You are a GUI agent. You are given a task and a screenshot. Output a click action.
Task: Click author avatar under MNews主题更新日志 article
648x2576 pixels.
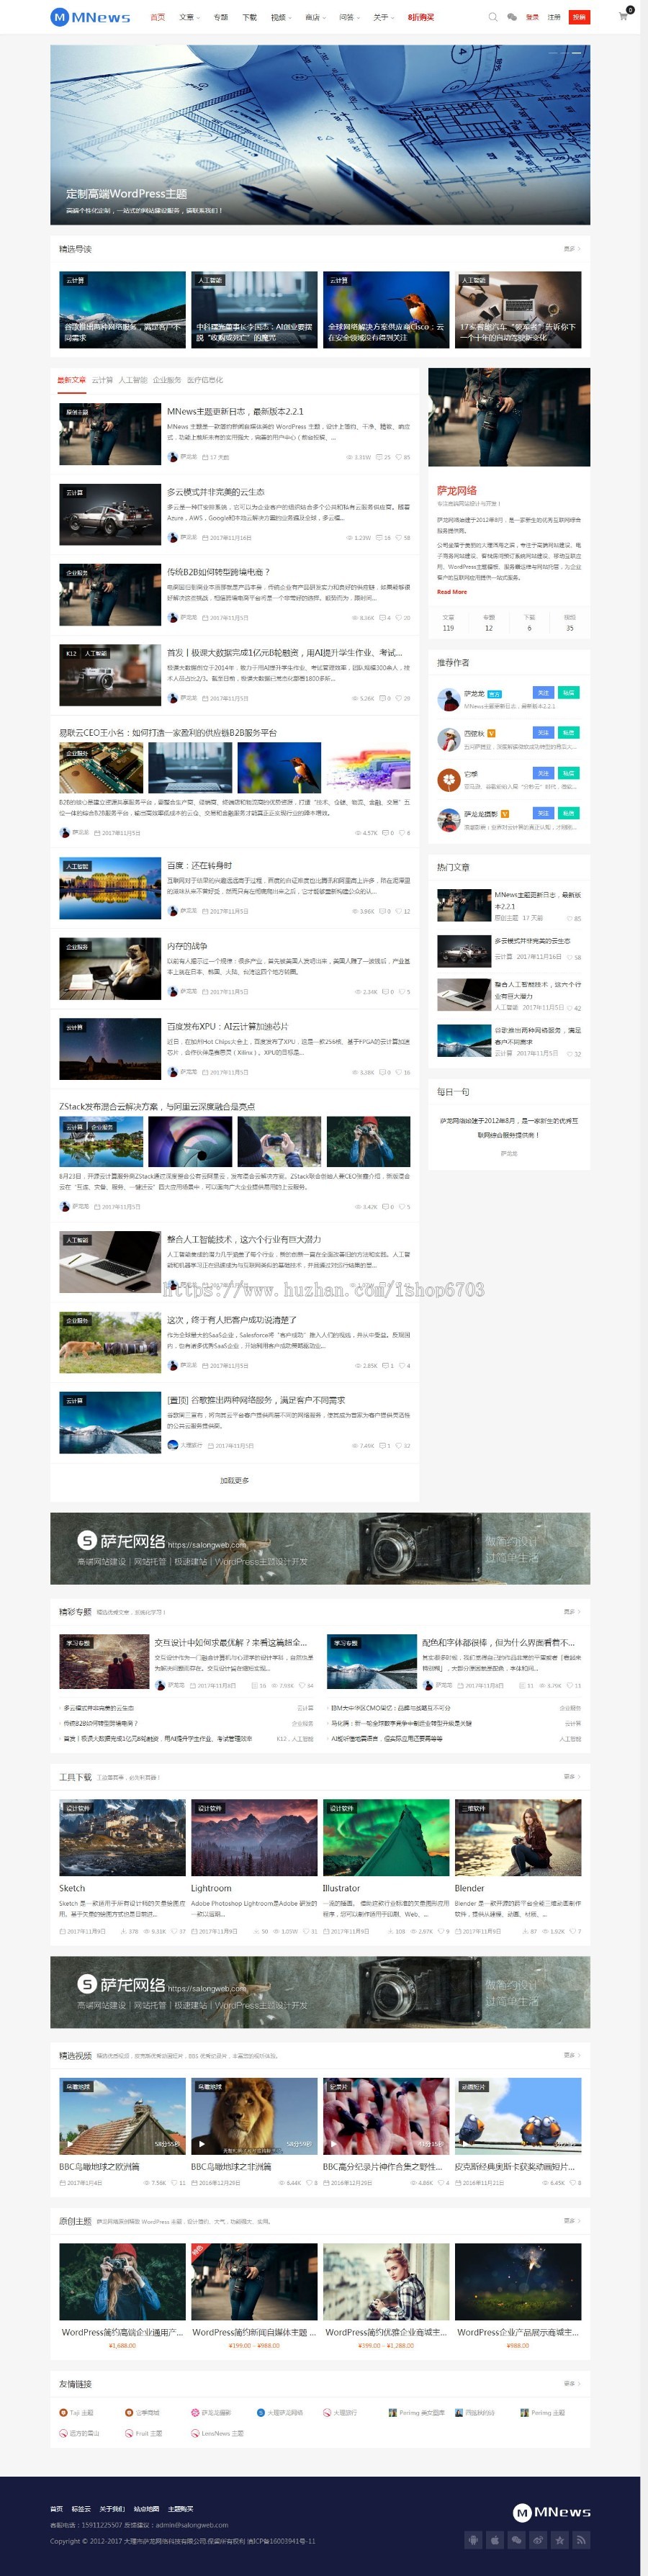pyautogui.click(x=172, y=456)
